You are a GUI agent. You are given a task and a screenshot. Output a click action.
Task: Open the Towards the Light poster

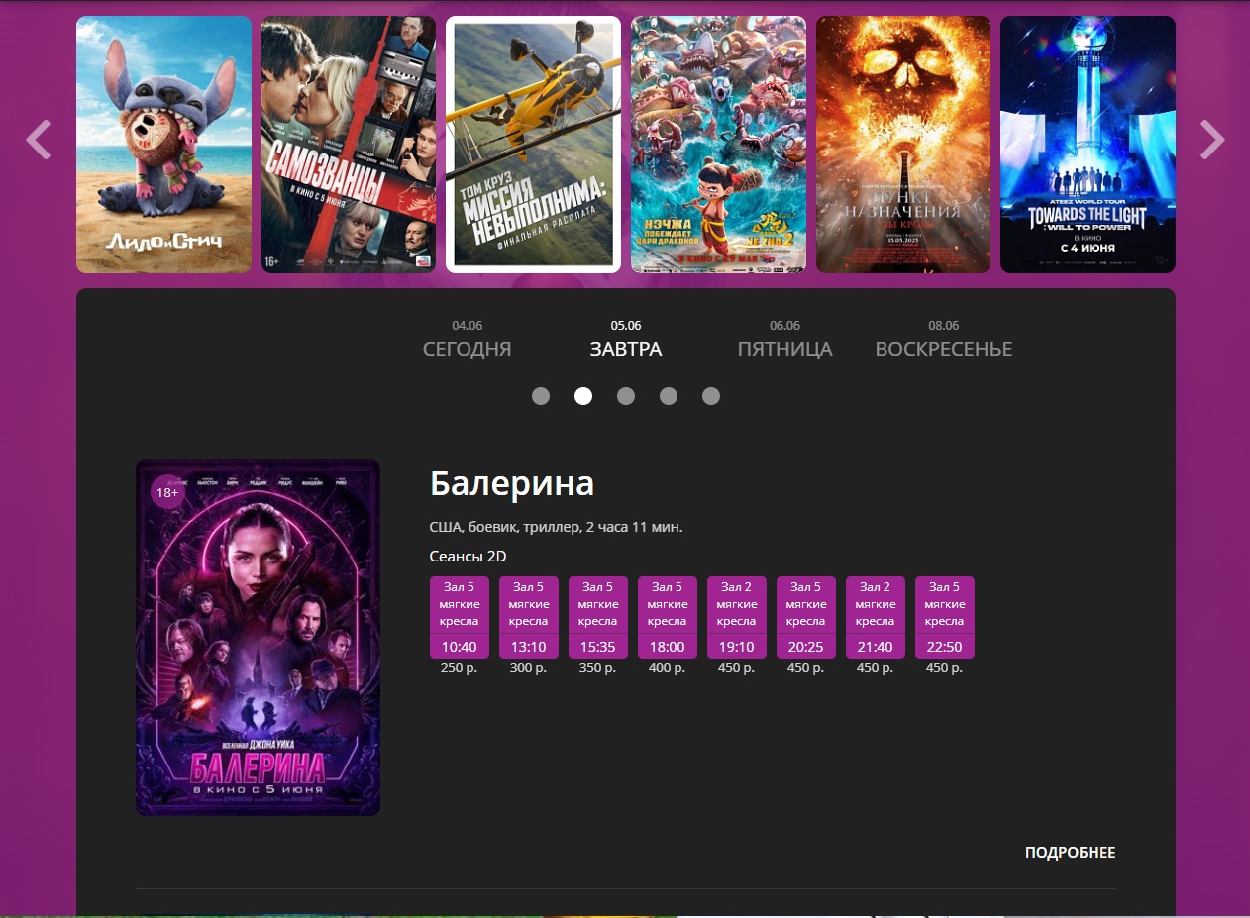pyautogui.click(x=1088, y=145)
